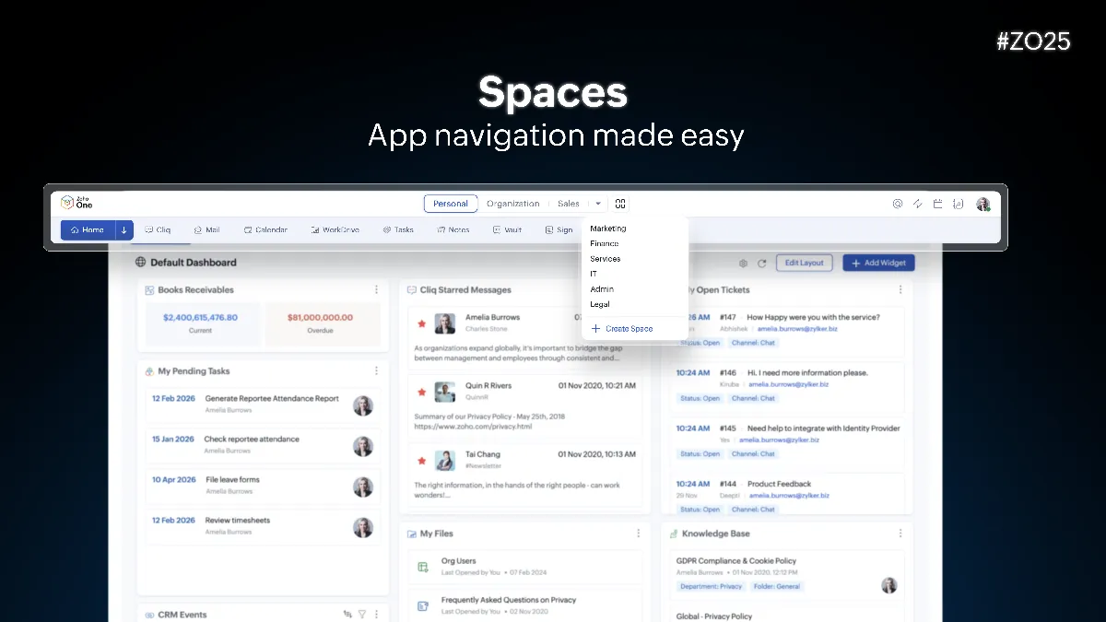Screen dimensions: 1106x622
Task: Click the settings gear near Edit Layout
Action: 743,263
